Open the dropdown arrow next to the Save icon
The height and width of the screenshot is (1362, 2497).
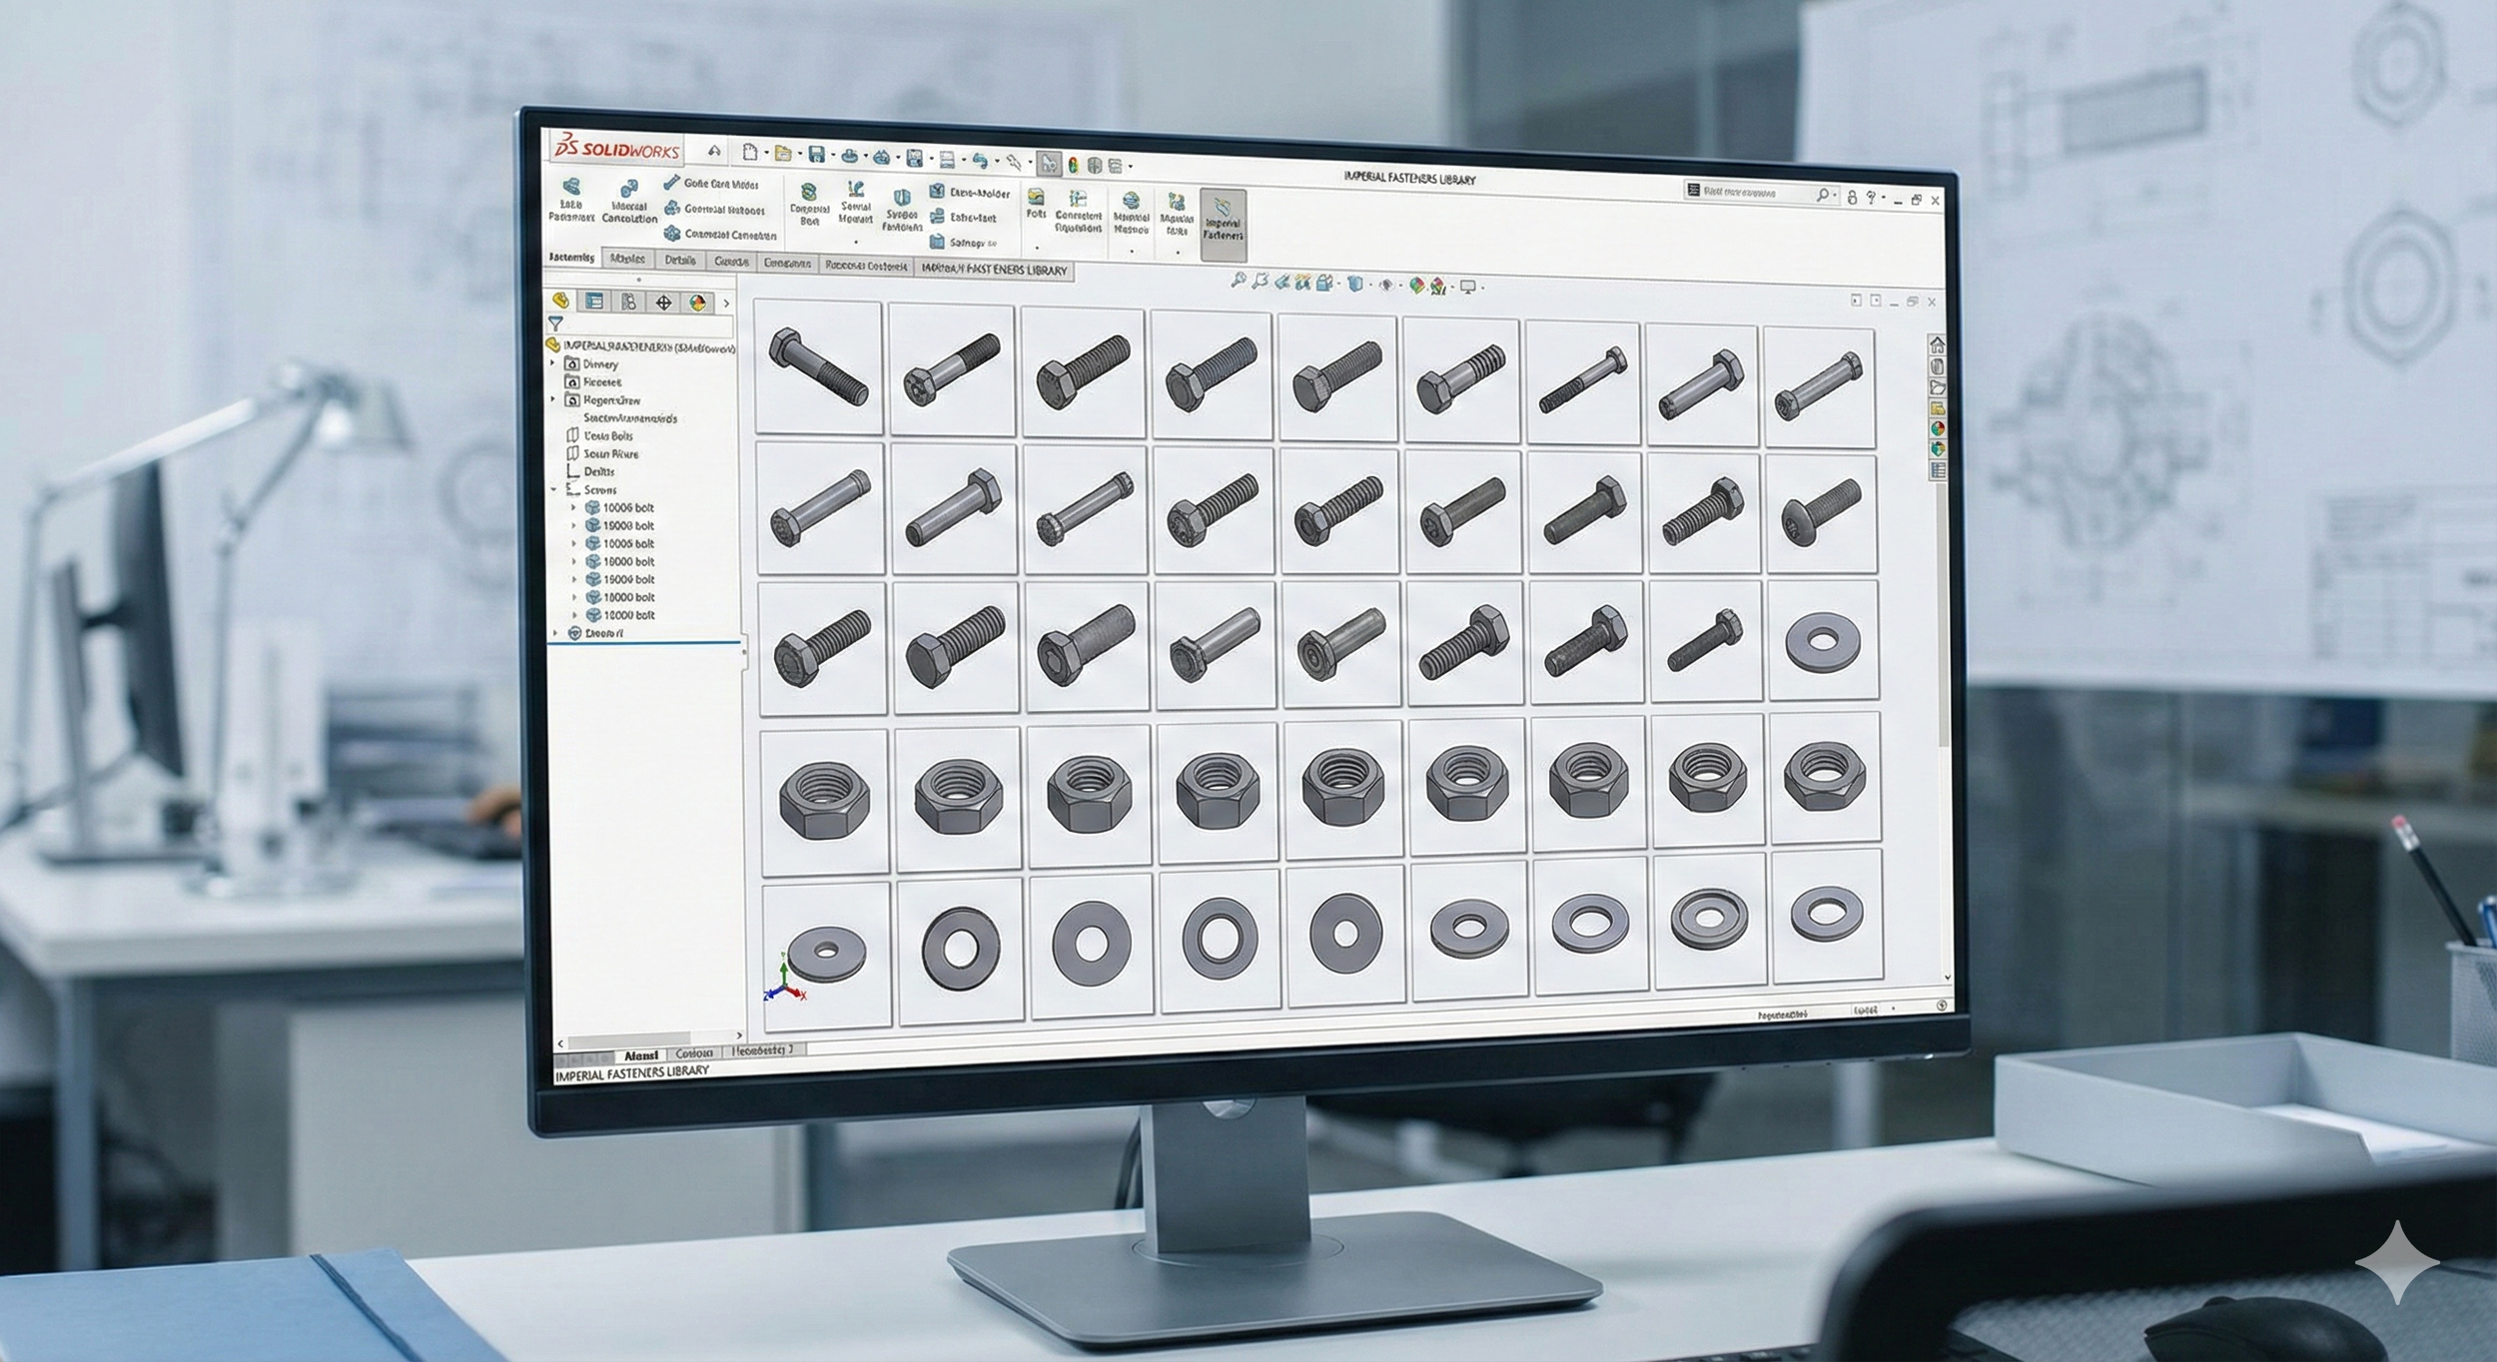tap(833, 156)
